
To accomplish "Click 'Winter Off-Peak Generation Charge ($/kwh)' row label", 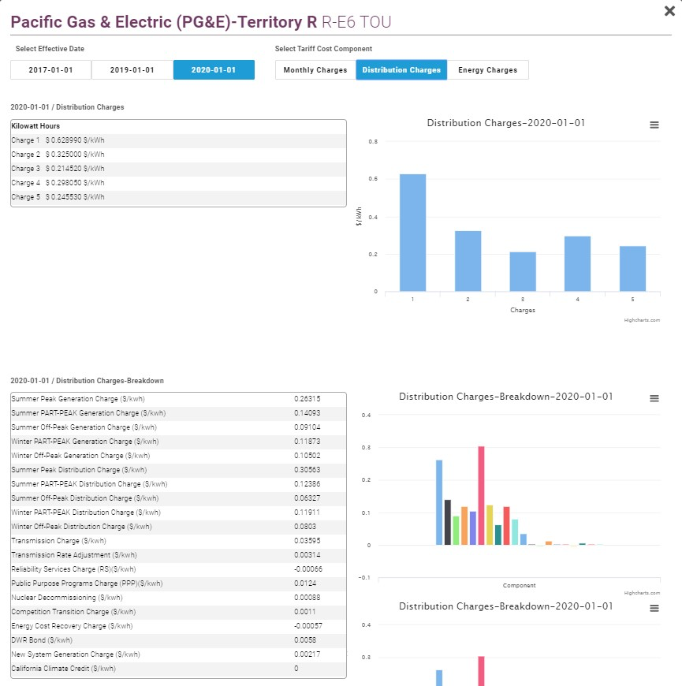I will click(80, 456).
